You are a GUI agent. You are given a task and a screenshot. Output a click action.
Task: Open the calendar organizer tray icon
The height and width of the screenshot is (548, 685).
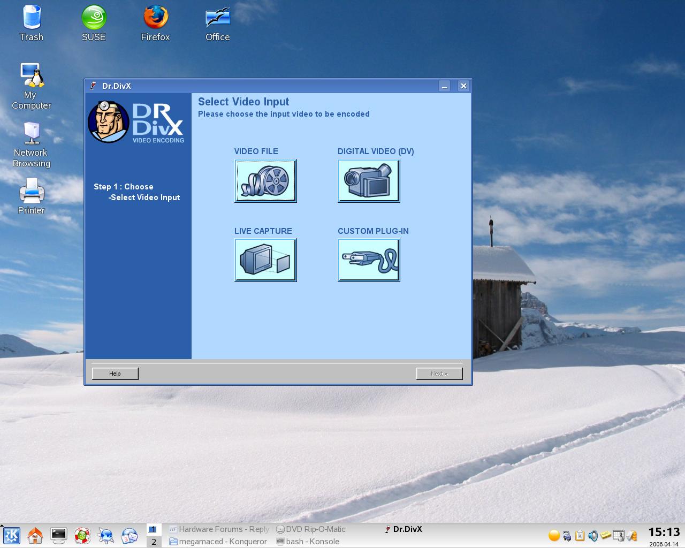pyautogui.click(x=619, y=536)
